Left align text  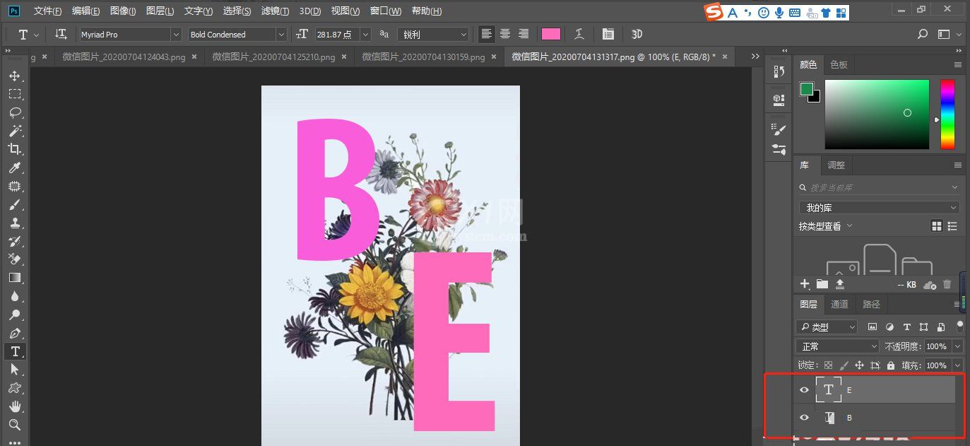coord(487,34)
